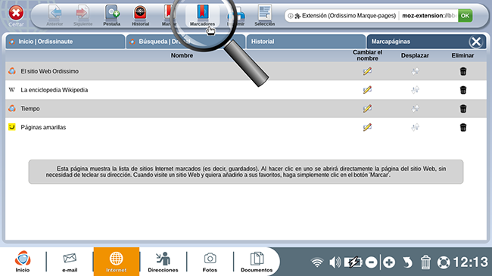Open La enciclopedia Wikipedia bookmark

[x=54, y=90]
